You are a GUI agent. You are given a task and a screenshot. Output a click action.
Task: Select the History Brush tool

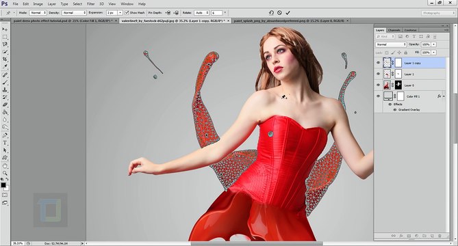coord(5,97)
